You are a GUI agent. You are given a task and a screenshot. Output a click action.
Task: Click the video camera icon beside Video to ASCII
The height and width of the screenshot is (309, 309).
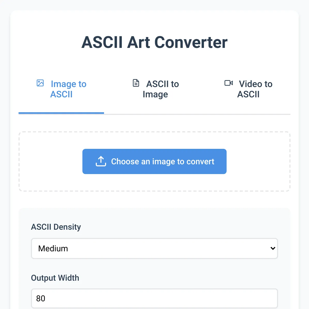click(229, 83)
